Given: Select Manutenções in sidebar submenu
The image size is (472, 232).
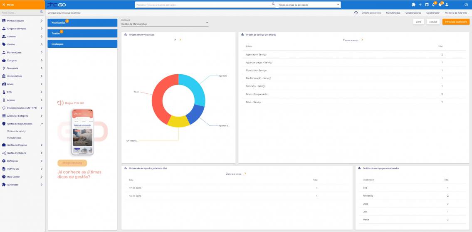Looking at the screenshot, I should (x=14, y=138).
